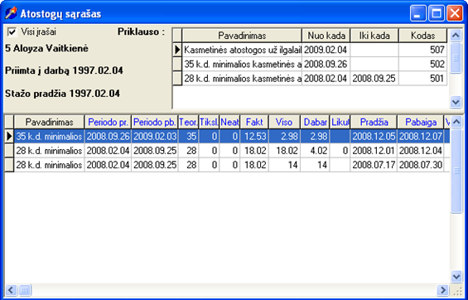The height and width of the screenshot is (300, 468).
Task: Click the Nuo kada column header
Action: click(326, 36)
